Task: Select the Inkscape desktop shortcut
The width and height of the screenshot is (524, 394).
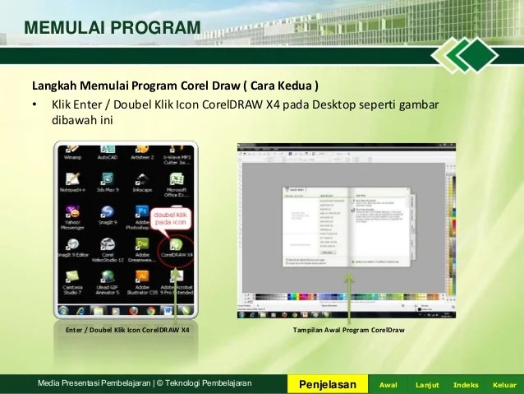Action: 142,183
